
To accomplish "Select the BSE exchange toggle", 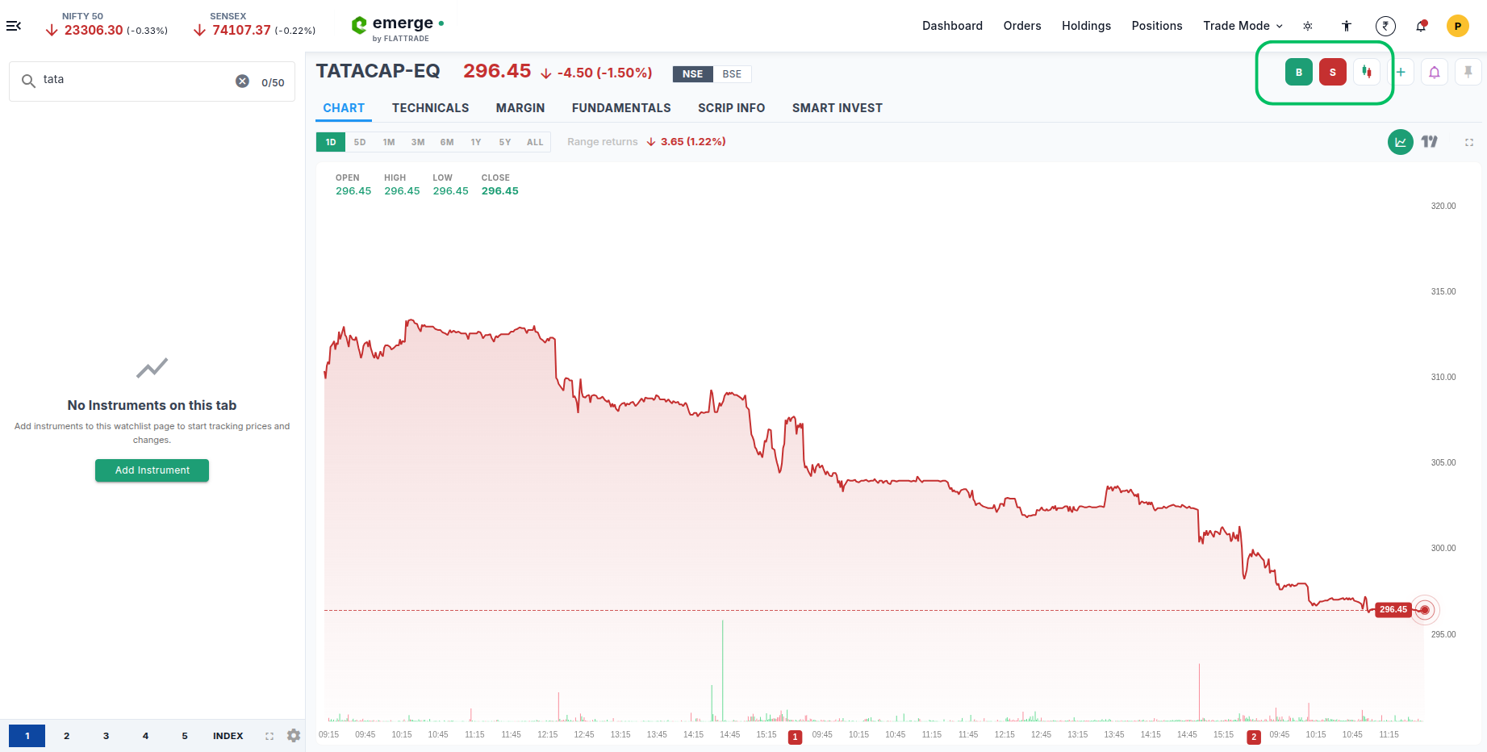I will (732, 74).
